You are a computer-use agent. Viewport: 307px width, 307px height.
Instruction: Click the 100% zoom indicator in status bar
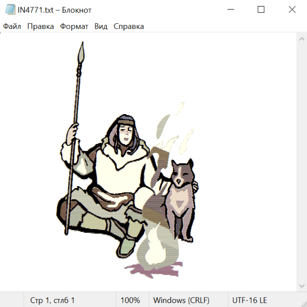click(130, 301)
